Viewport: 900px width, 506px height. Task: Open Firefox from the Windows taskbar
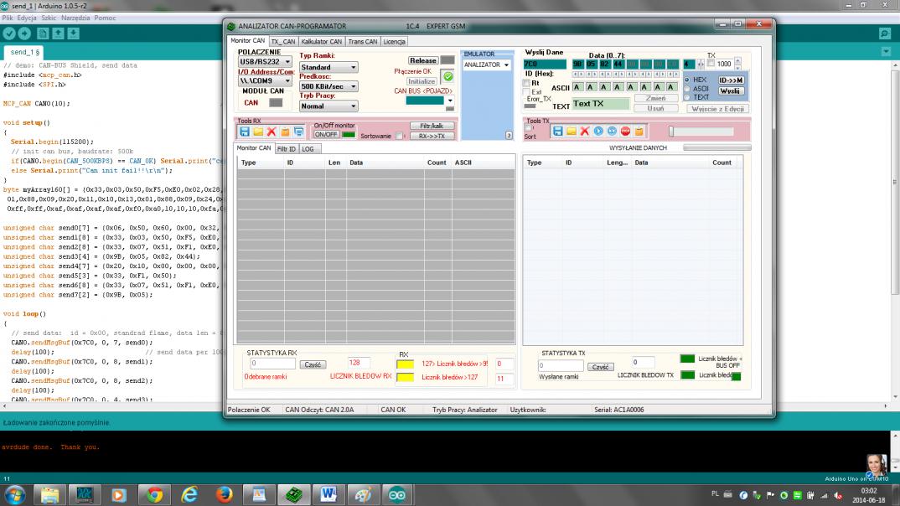tap(224, 493)
